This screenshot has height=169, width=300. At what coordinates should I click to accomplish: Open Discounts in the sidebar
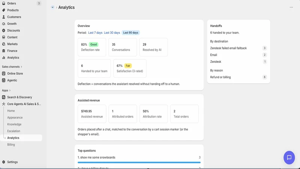[13, 30]
